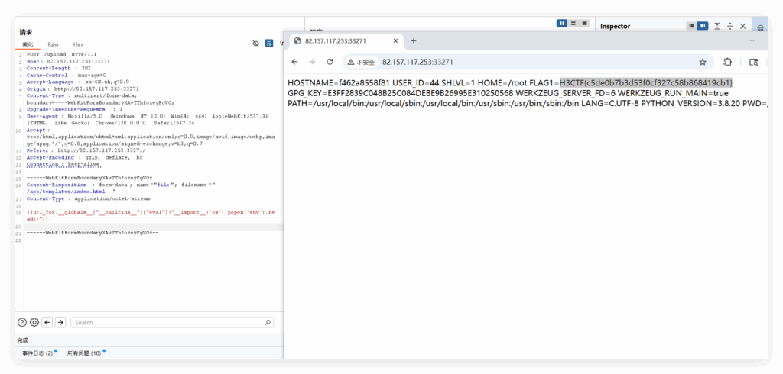Open a new browser tab
Viewport: 783px width, 374px height.
coord(414,40)
